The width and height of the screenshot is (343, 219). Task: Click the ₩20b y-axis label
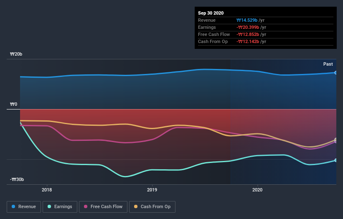tap(16, 54)
